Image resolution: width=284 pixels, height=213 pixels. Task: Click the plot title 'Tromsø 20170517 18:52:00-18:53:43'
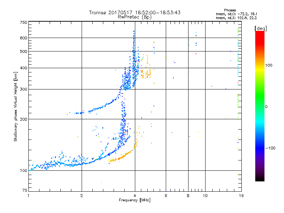[135, 12]
